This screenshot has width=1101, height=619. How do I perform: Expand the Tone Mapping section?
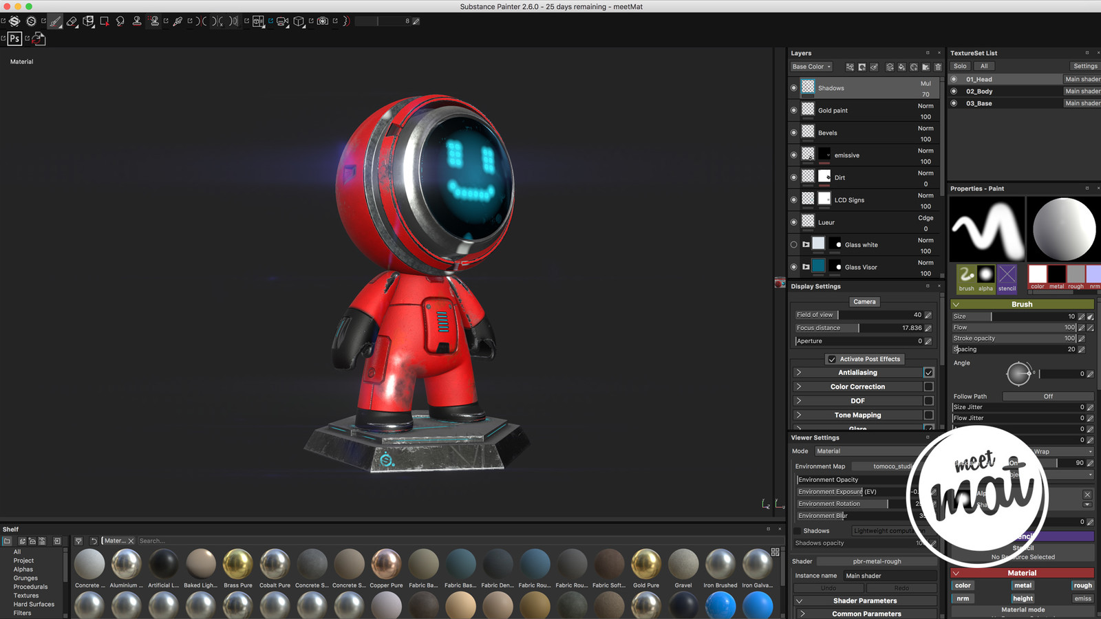tap(799, 415)
